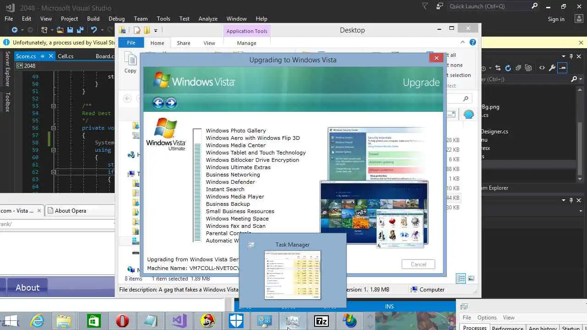The width and height of the screenshot is (587, 330).
Task: Open the Task Manager Performance tab
Action: (507, 328)
